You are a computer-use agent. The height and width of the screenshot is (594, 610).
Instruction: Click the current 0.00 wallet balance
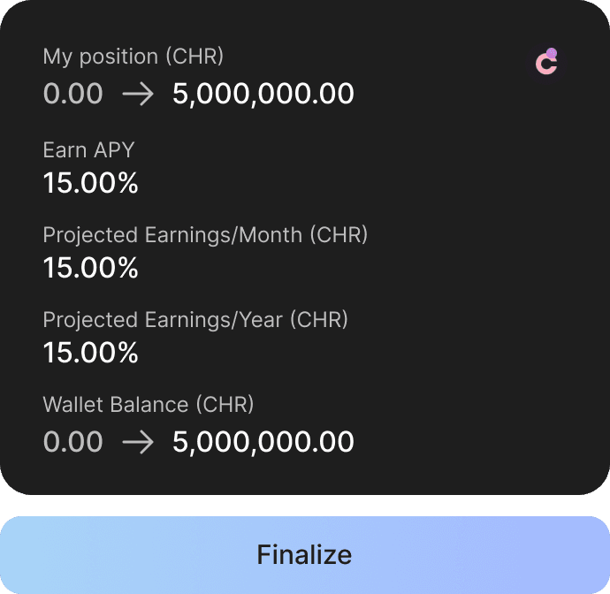click(x=72, y=442)
